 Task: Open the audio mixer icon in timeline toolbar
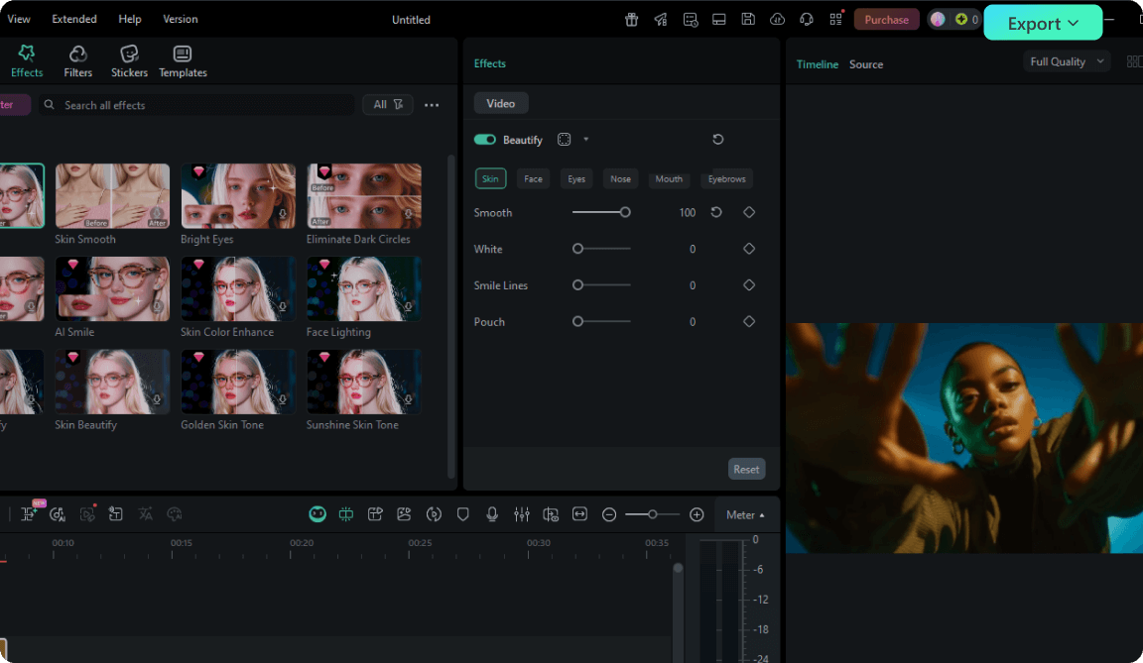pos(522,514)
